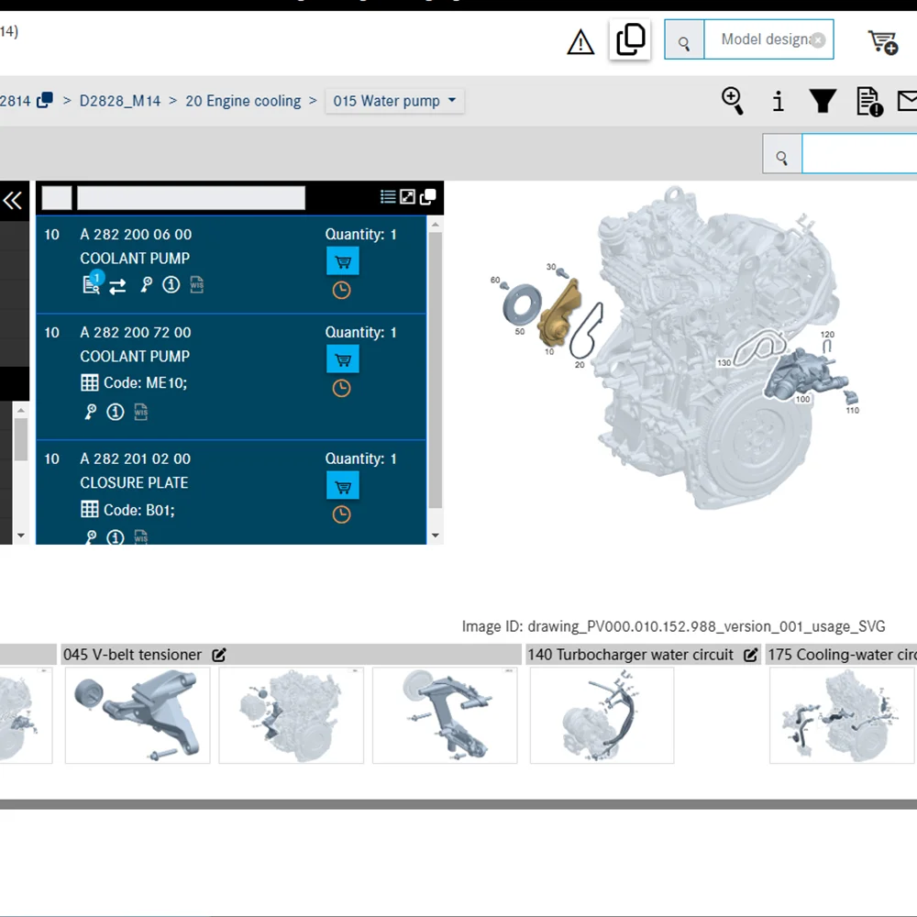Select callout 60 in engine diagram
The height and width of the screenshot is (917, 917).
tap(495, 280)
